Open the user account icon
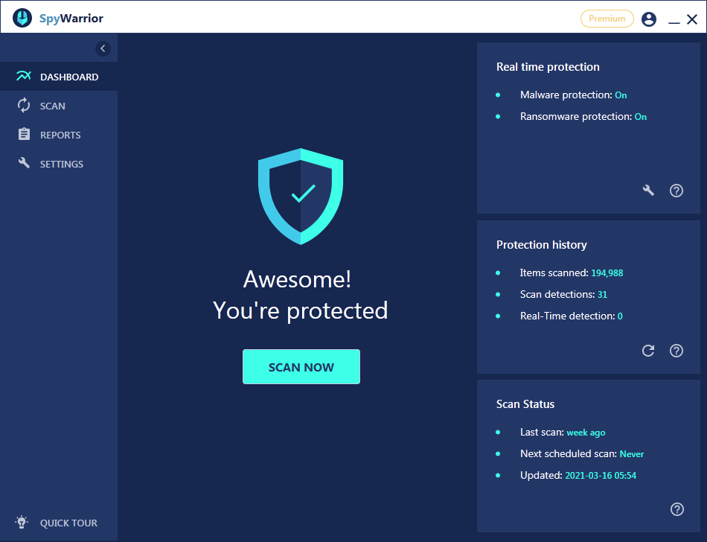Screen dimensions: 707x542 point(648,19)
